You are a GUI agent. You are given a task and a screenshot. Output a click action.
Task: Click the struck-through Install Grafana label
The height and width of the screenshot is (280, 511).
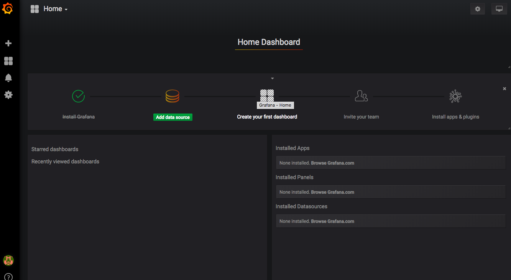click(x=79, y=117)
